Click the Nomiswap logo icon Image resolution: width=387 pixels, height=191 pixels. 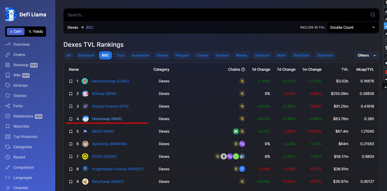pyautogui.click(x=85, y=119)
